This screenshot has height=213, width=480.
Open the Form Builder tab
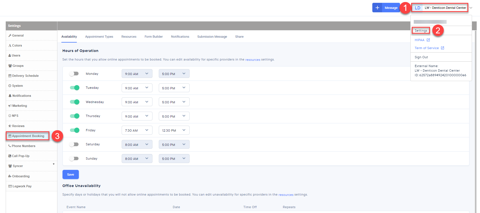154,37
